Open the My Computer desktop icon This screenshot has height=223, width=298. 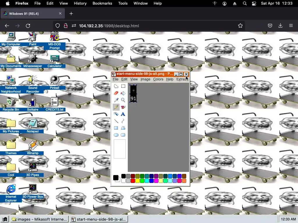point(11,39)
